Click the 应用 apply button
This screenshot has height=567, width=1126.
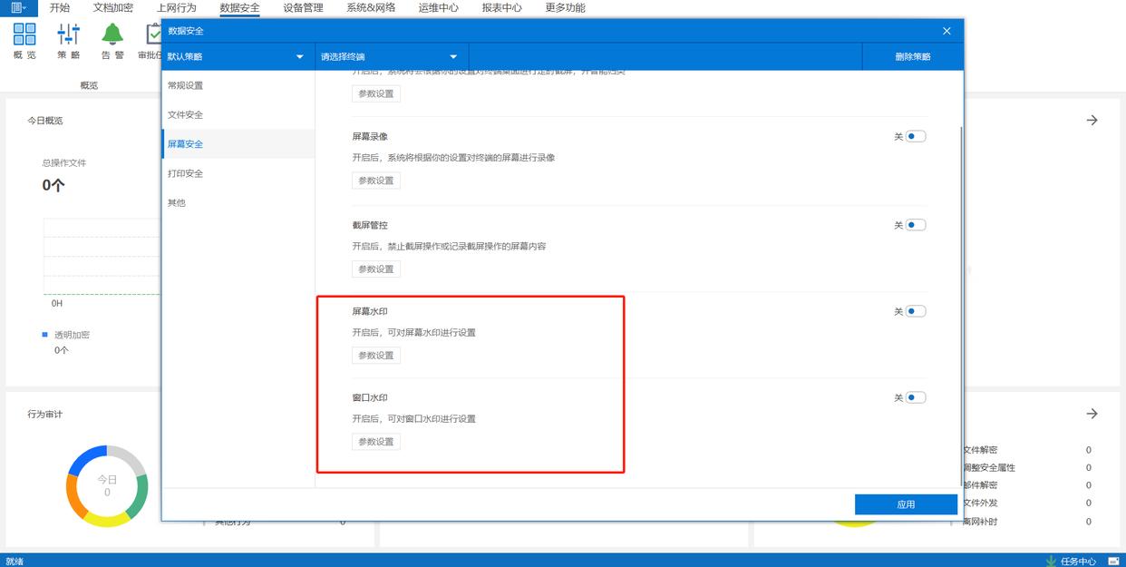pos(906,504)
